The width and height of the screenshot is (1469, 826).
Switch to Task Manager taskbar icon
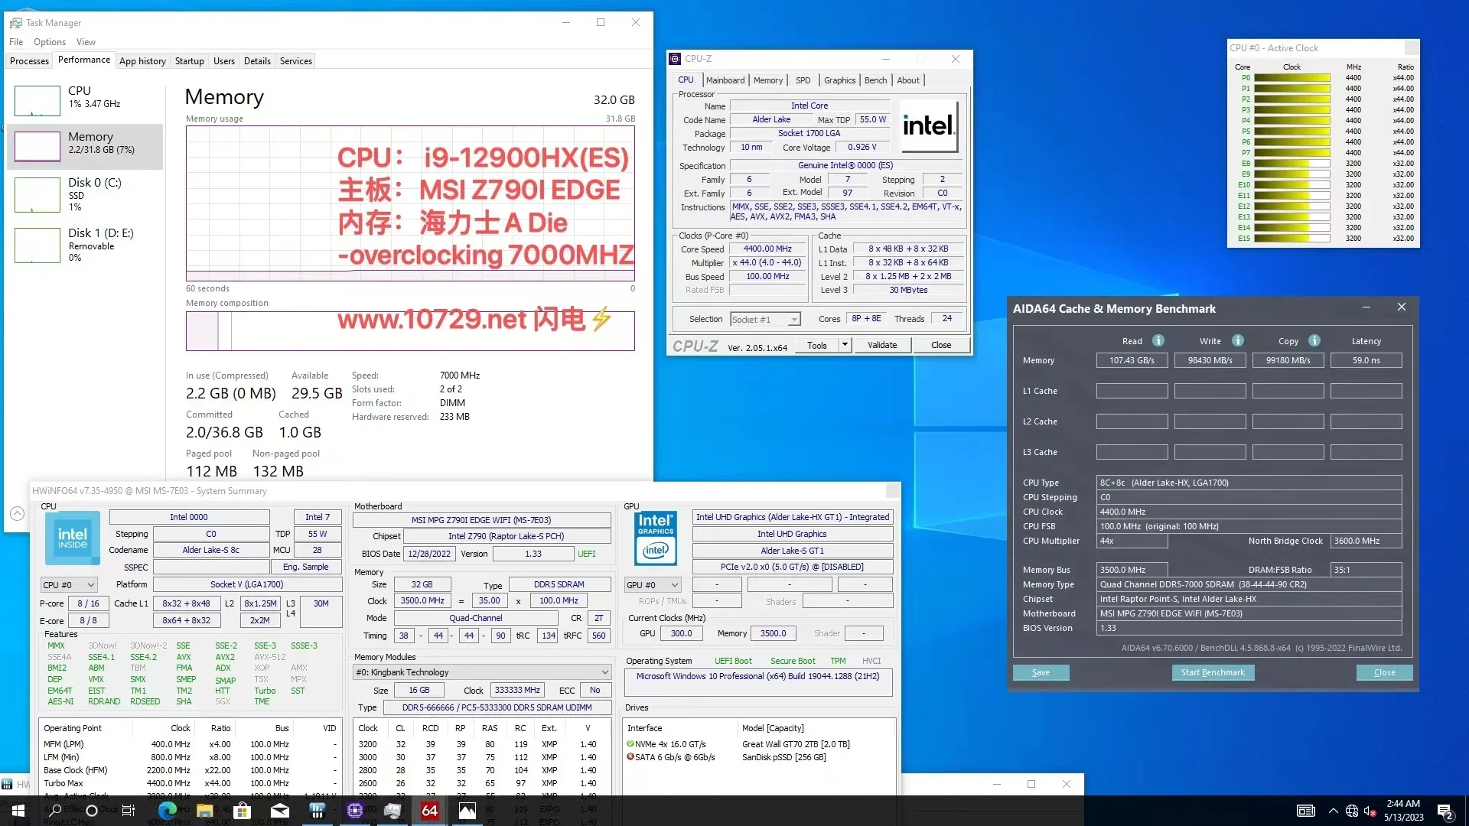click(x=392, y=811)
